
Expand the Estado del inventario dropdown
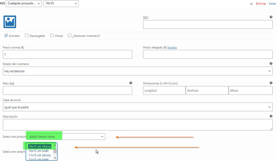click(138, 71)
